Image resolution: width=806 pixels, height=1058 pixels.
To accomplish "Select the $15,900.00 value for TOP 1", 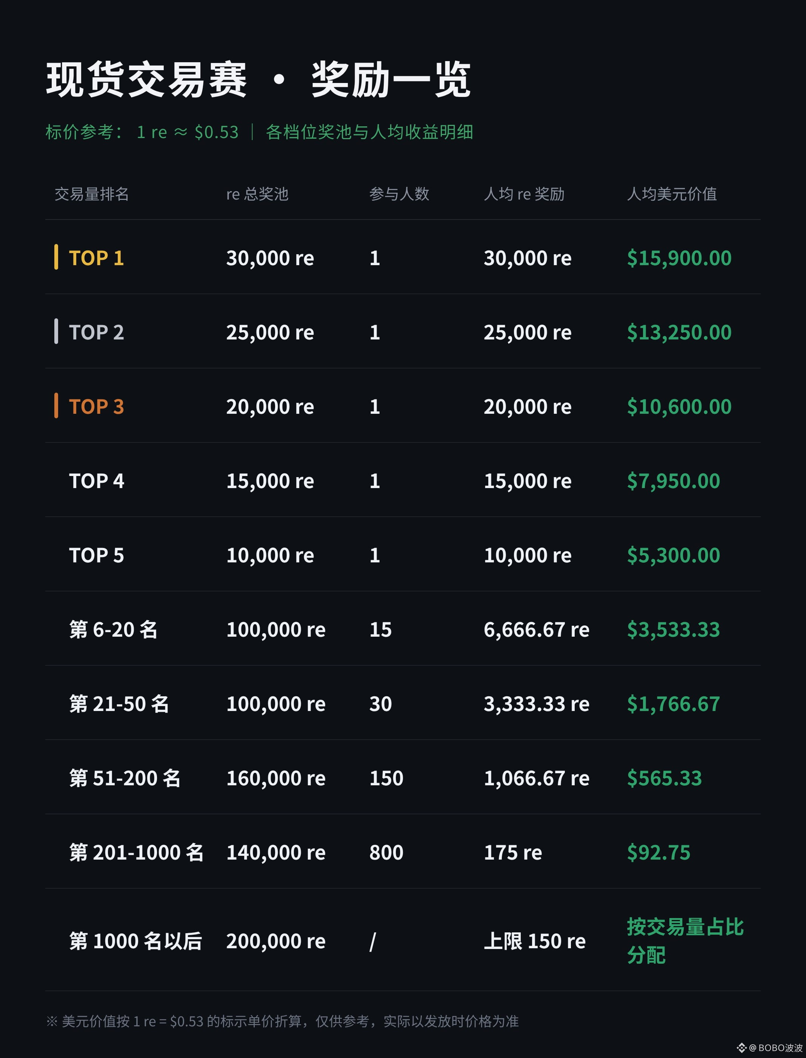I will [x=679, y=258].
